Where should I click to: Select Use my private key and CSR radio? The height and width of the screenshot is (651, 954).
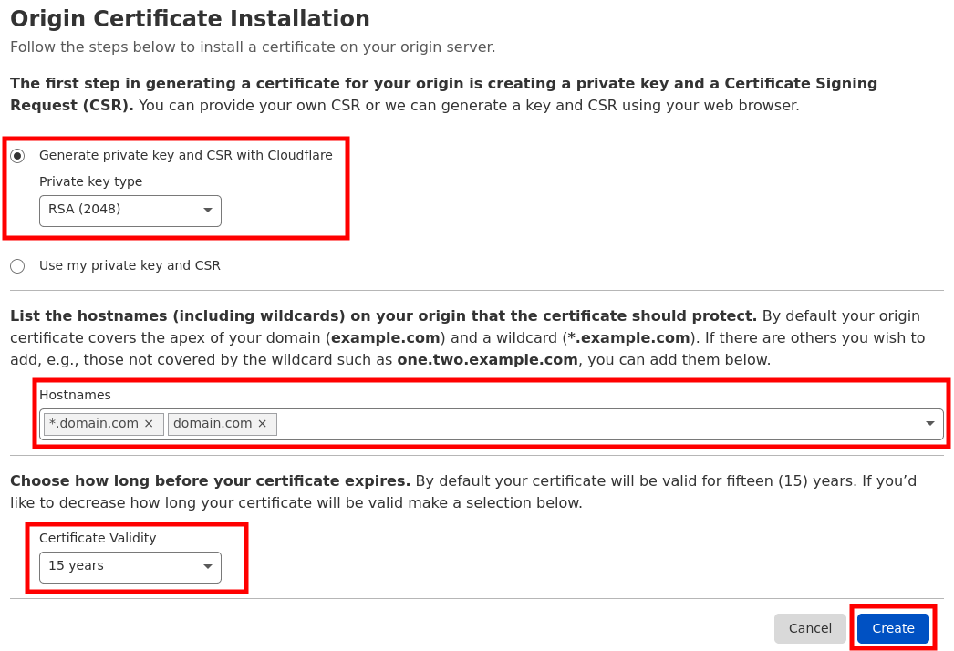tap(17, 266)
